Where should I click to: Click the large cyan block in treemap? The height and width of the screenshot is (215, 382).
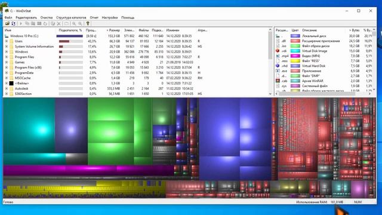(29, 125)
